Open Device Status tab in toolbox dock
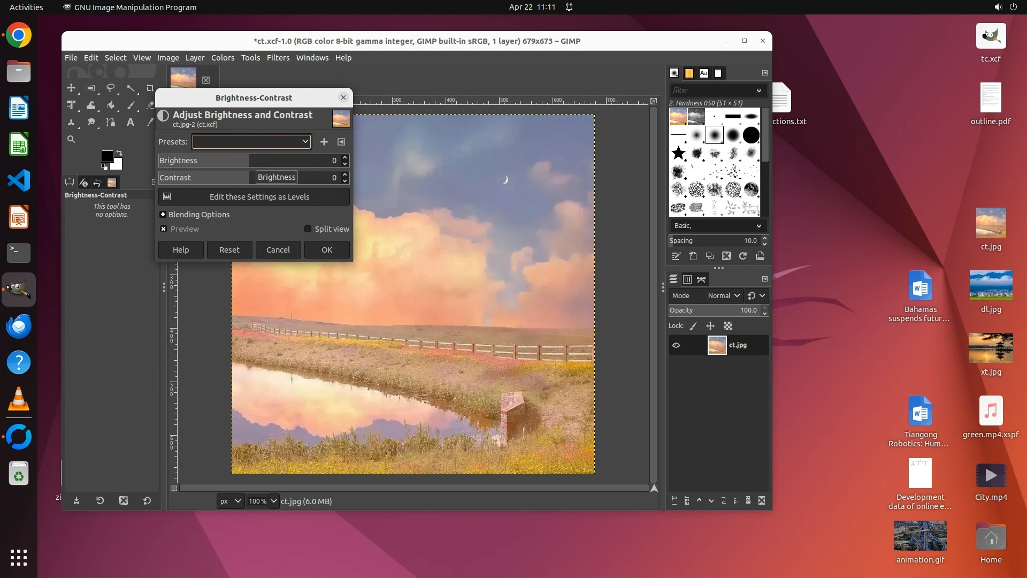 coord(83,182)
